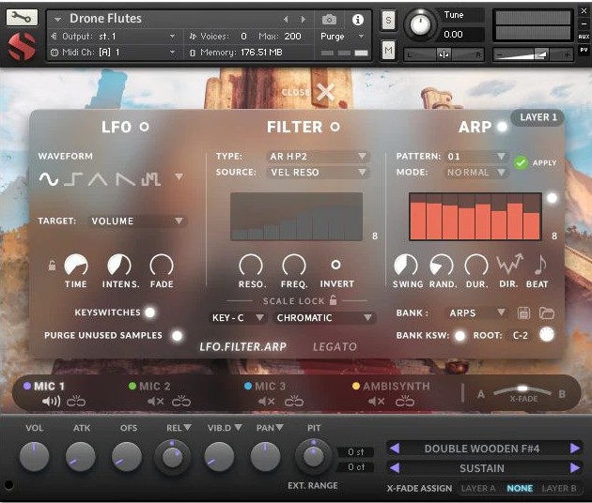This screenshot has height=503, width=592.
Task: Select the triangle LFO waveform
Action: 98,179
